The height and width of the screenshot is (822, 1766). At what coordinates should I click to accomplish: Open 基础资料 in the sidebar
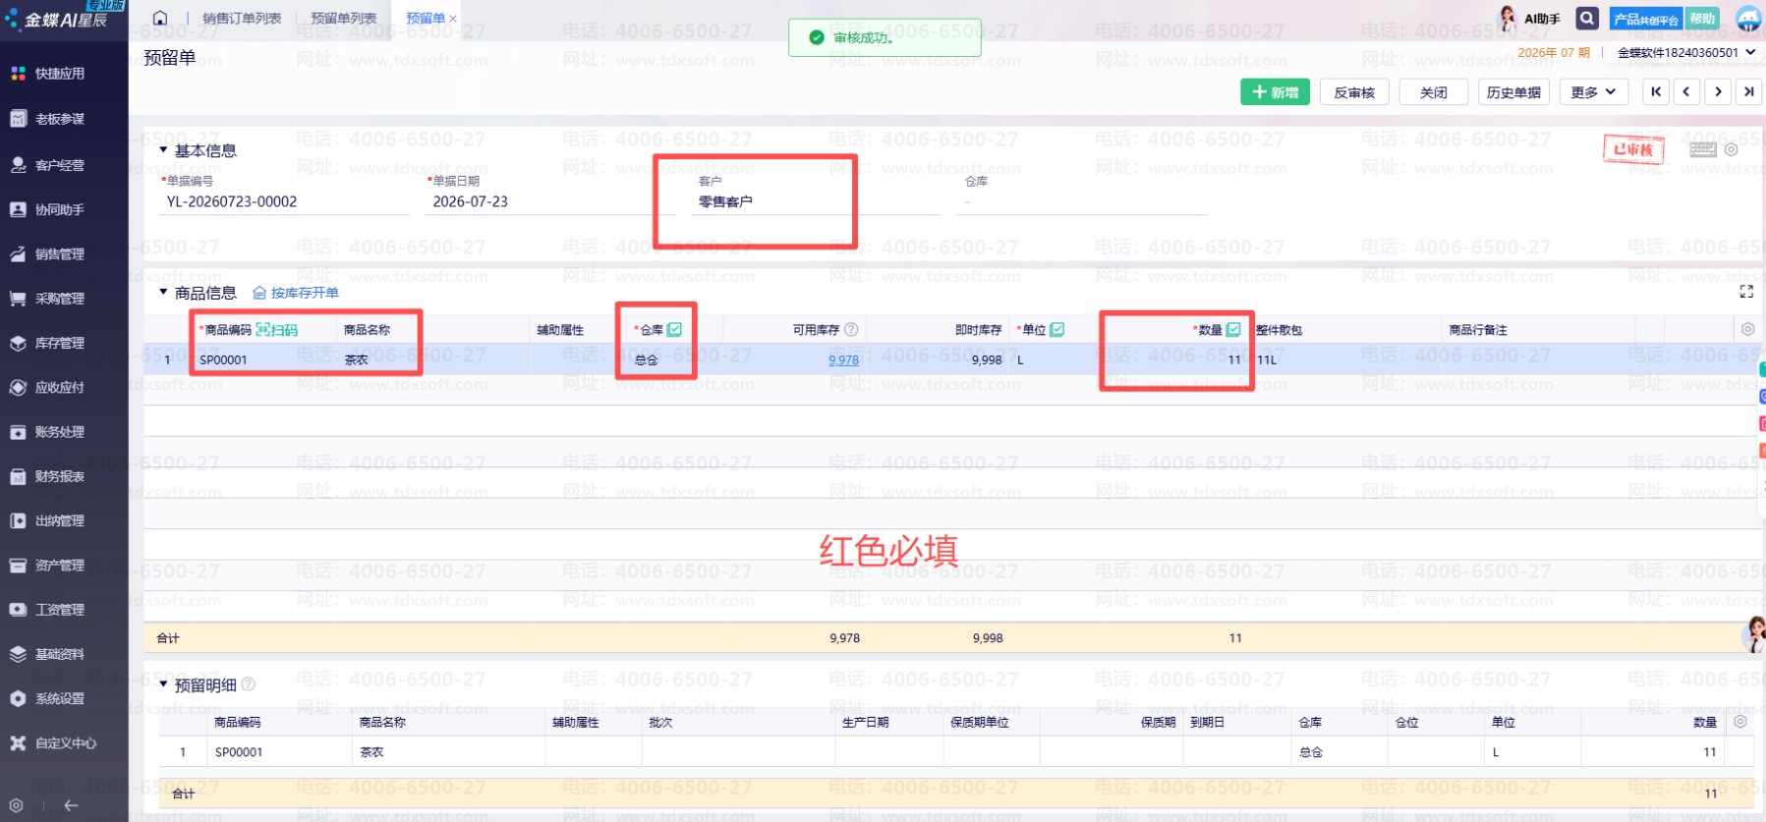pos(60,654)
